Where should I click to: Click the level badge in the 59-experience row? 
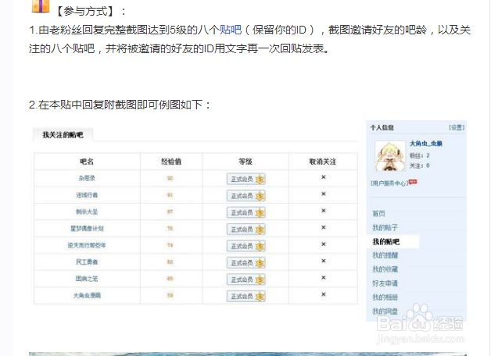tap(246, 297)
